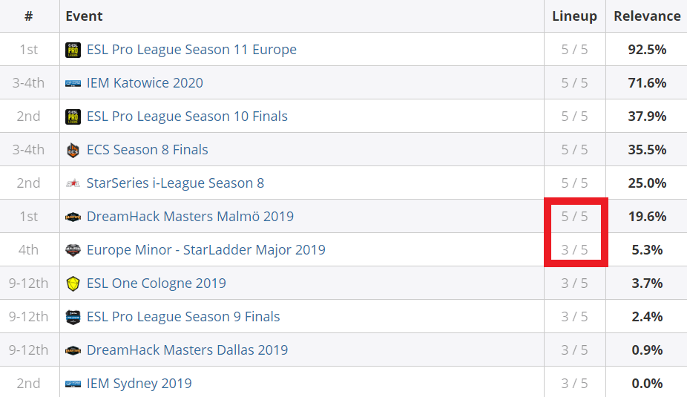The height and width of the screenshot is (397, 687).
Task: Click the ESL Pro League Season 9 icon
Action: [73, 317]
